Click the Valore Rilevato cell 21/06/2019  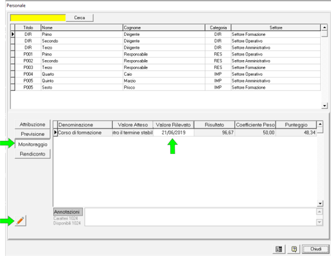tap(174, 133)
